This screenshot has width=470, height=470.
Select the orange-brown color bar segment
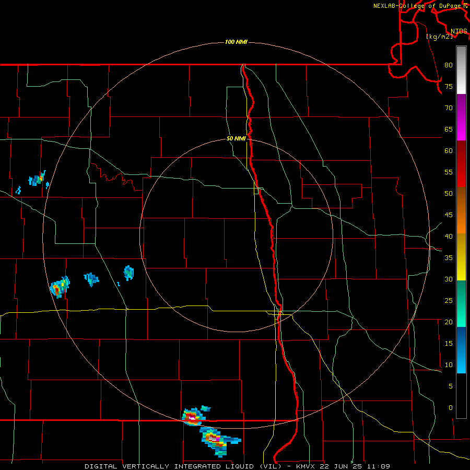click(461, 210)
